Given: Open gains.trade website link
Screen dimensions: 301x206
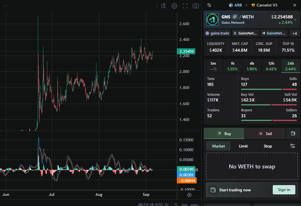Looking at the screenshot, I should (x=217, y=33).
